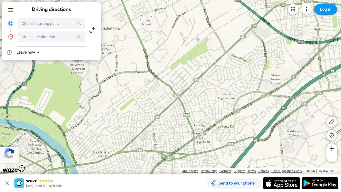341x192 pixels.
Task: Click Send to your phone button
Action: [x=233, y=183]
